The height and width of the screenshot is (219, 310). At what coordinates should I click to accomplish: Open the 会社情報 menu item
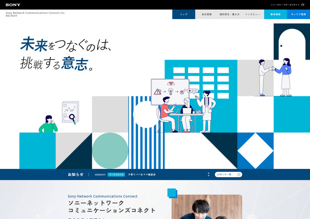207,14
